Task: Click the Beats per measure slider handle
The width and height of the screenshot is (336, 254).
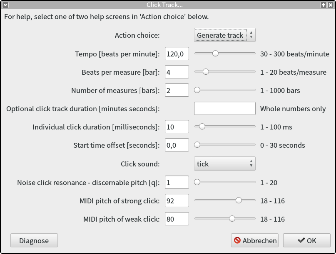Action: point(206,72)
